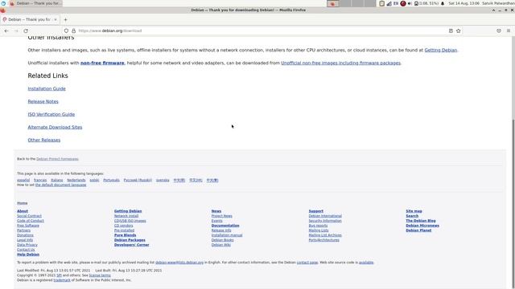Open the Mailing List Archives footer link
This screenshot has width=515, height=289.
tap(325, 235)
